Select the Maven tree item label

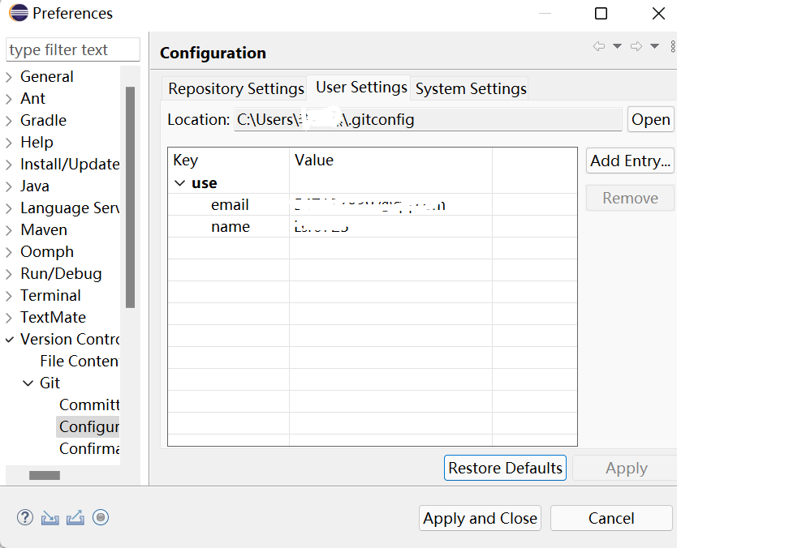coord(44,229)
